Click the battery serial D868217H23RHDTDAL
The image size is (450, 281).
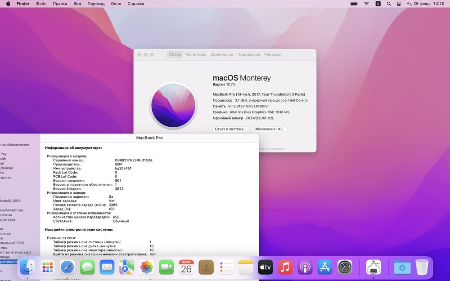click(x=134, y=161)
